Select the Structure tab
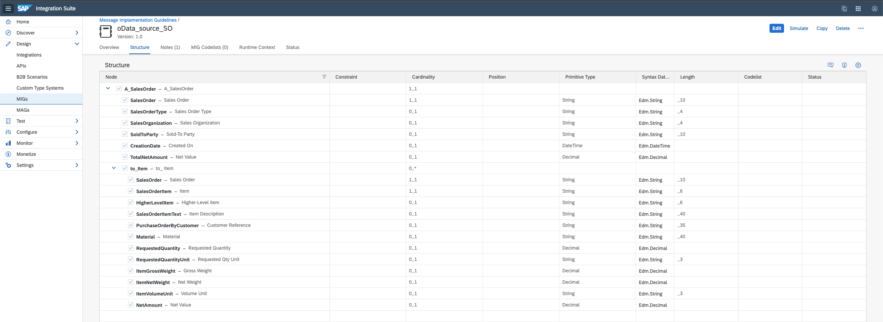Viewport: 883px width, 322px height. (140, 47)
